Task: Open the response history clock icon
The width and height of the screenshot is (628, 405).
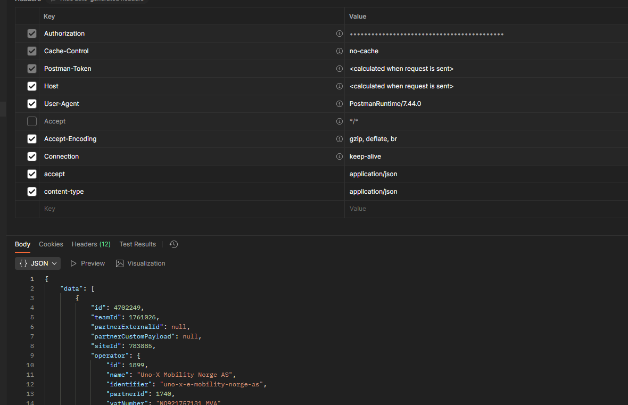Action: [x=174, y=244]
